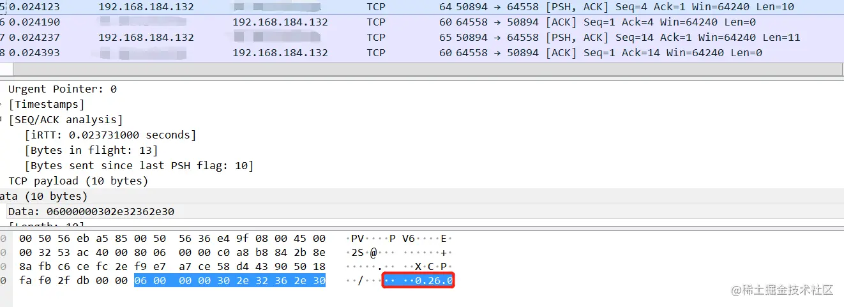Screen dimensions: 844x307
Task: Click the TCP protocol cell of packet 0.024123
Action: coord(376,7)
